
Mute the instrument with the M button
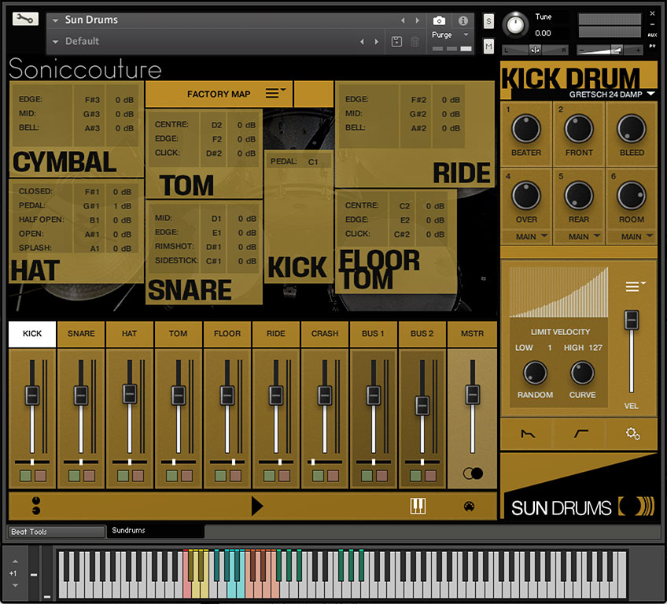(x=488, y=46)
